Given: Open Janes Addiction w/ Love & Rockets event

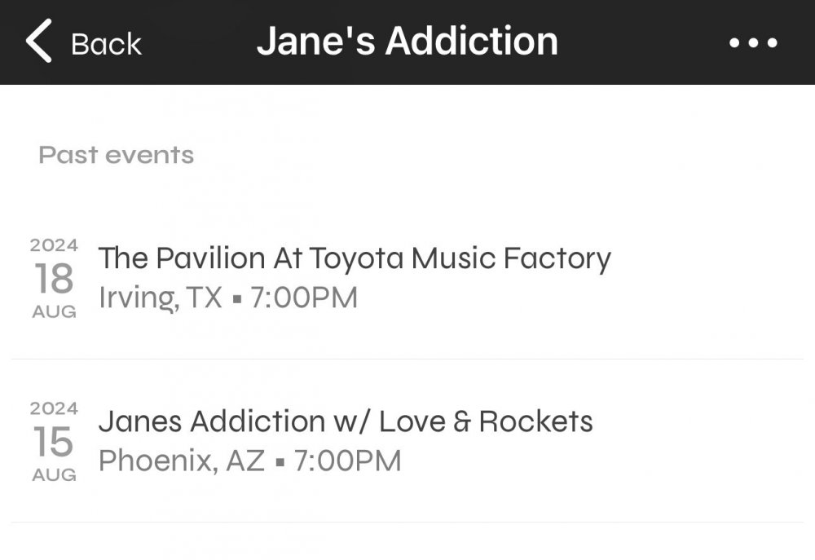Looking at the screenshot, I should 346,421.
